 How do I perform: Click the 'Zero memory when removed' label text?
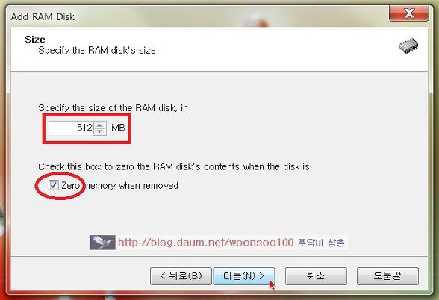[119, 185]
